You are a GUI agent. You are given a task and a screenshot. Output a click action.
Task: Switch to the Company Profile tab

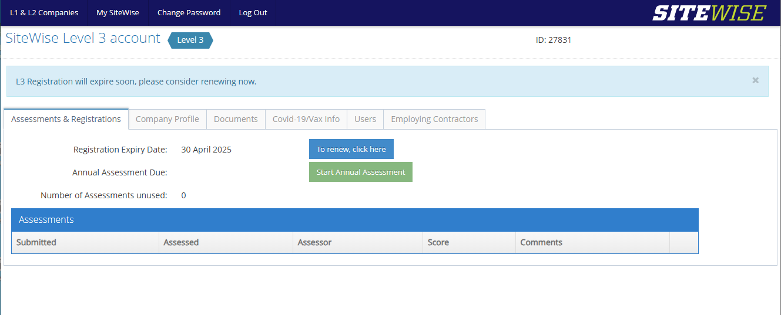[167, 119]
